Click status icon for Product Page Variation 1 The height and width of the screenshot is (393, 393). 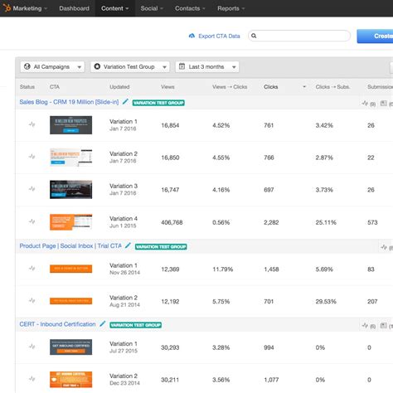click(32, 268)
